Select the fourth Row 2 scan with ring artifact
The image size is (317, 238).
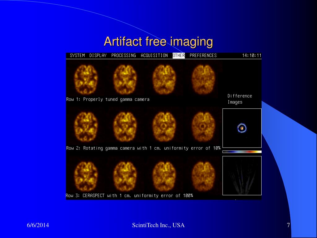pos(203,127)
